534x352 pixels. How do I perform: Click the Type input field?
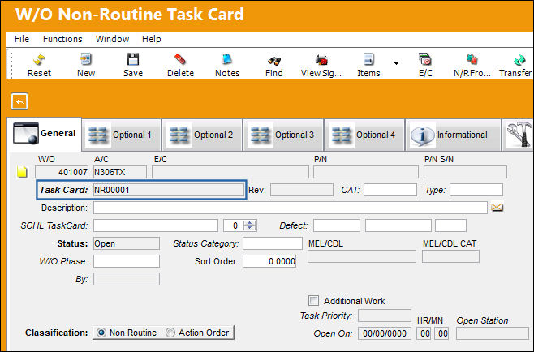pyautogui.click(x=476, y=190)
